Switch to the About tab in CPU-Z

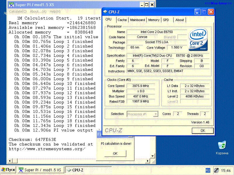180,20
